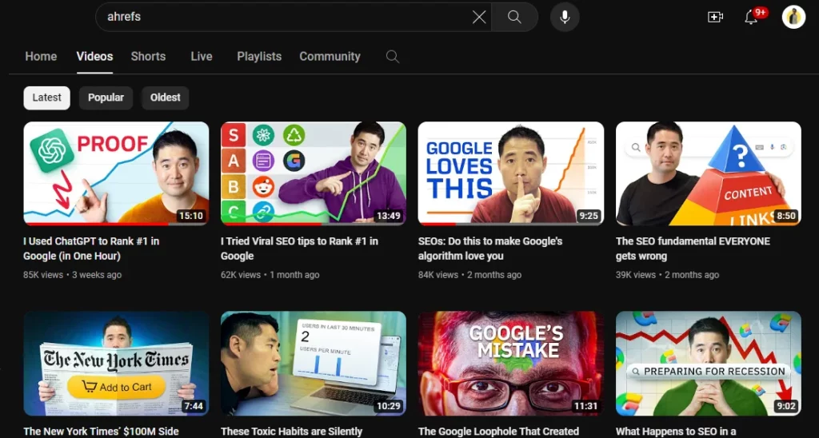Sort videos by Oldest

tap(165, 98)
